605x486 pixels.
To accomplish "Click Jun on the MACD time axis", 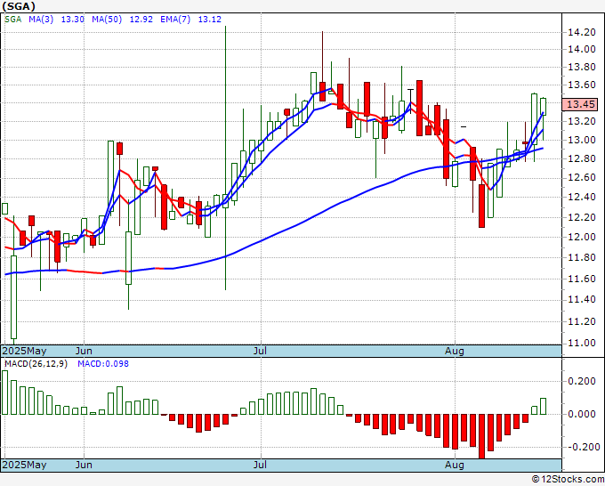I will (84, 465).
